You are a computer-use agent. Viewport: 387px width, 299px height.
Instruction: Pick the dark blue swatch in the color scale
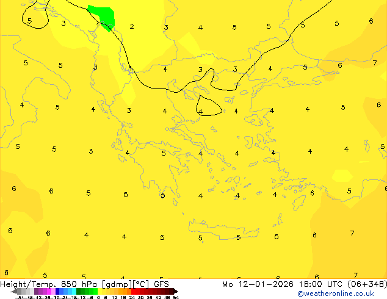click(x=57, y=291)
